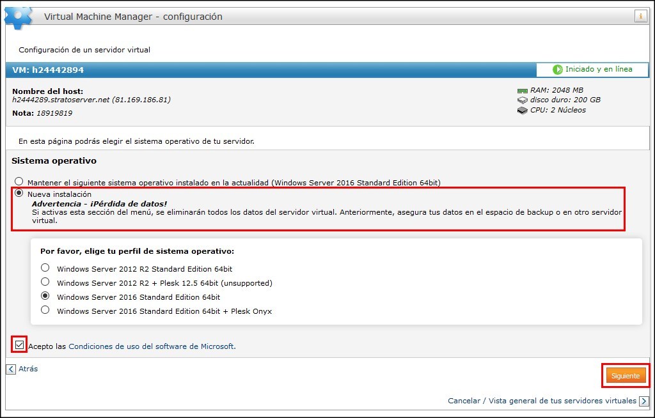The height and width of the screenshot is (418, 655).
Task: Select the Nueva instalación option
Action: (x=19, y=193)
